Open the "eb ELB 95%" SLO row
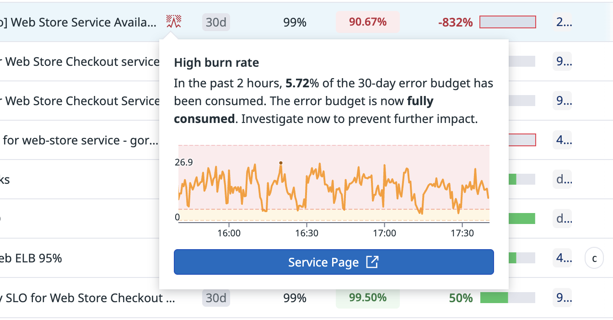The width and height of the screenshot is (613, 320). click(31, 258)
